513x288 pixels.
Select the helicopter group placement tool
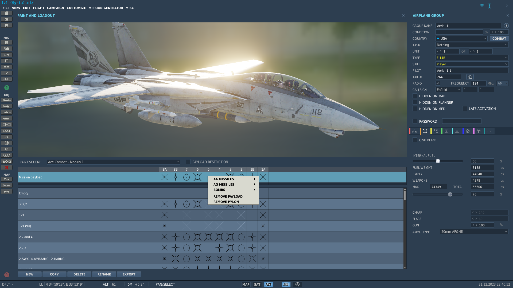tap(7, 106)
